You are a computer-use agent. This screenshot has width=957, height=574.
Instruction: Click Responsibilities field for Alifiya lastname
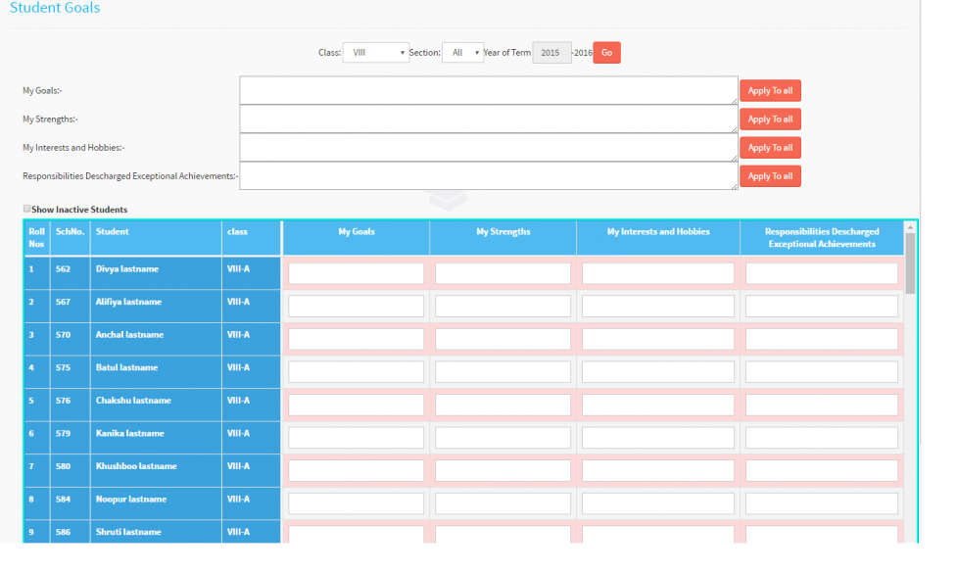pos(821,307)
